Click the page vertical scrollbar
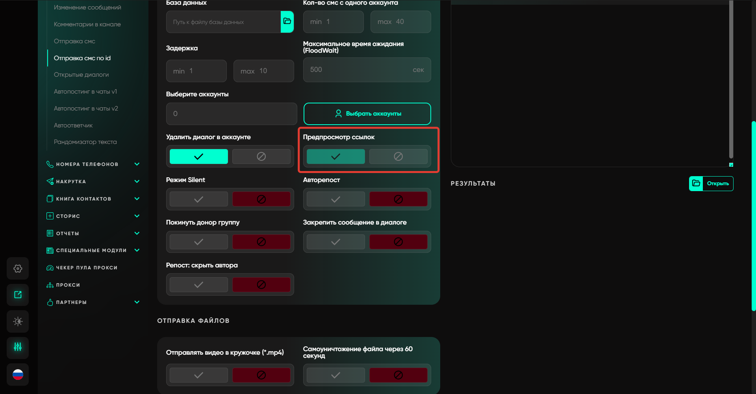This screenshot has width=756, height=394. [x=754, y=216]
